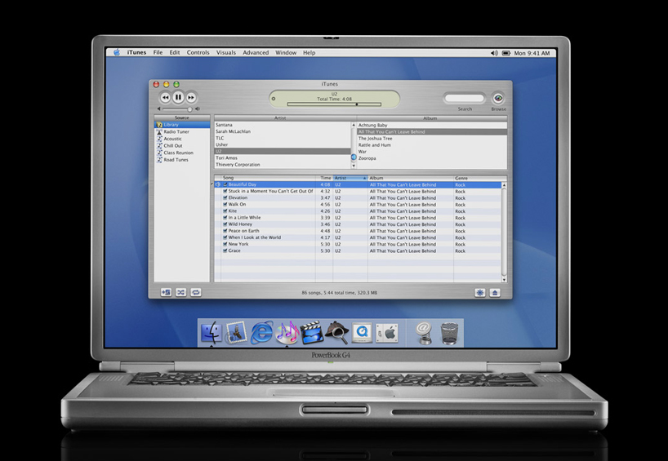Sort songs by Album column header
Screen dimensions: 668x461
point(411,178)
